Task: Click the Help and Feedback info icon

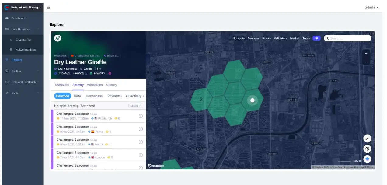Action: tap(7, 82)
